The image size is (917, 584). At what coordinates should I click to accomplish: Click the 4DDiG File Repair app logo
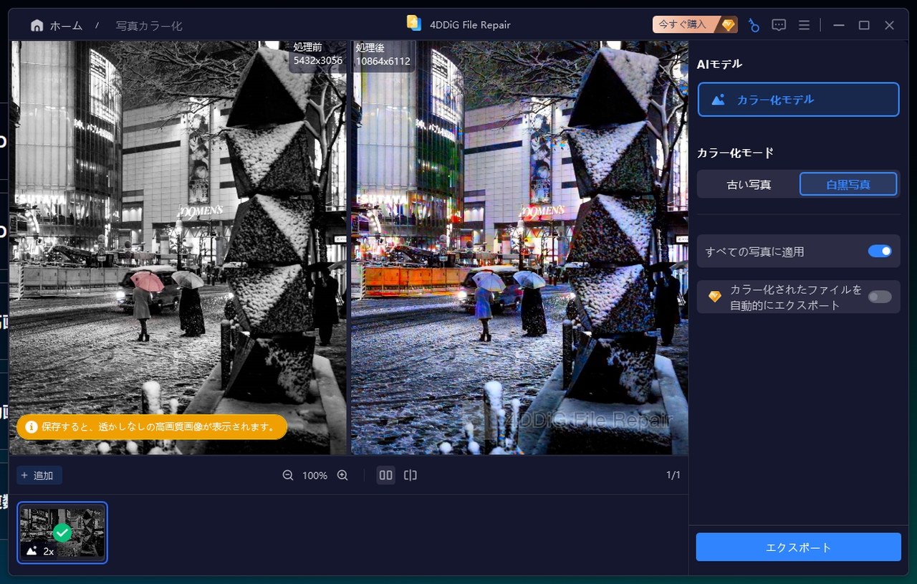[413, 23]
